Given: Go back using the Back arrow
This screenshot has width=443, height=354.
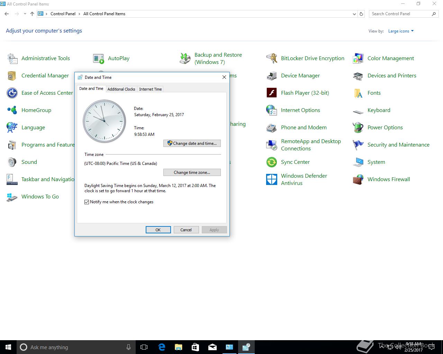Looking at the screenshot, I should pos(7,14).
